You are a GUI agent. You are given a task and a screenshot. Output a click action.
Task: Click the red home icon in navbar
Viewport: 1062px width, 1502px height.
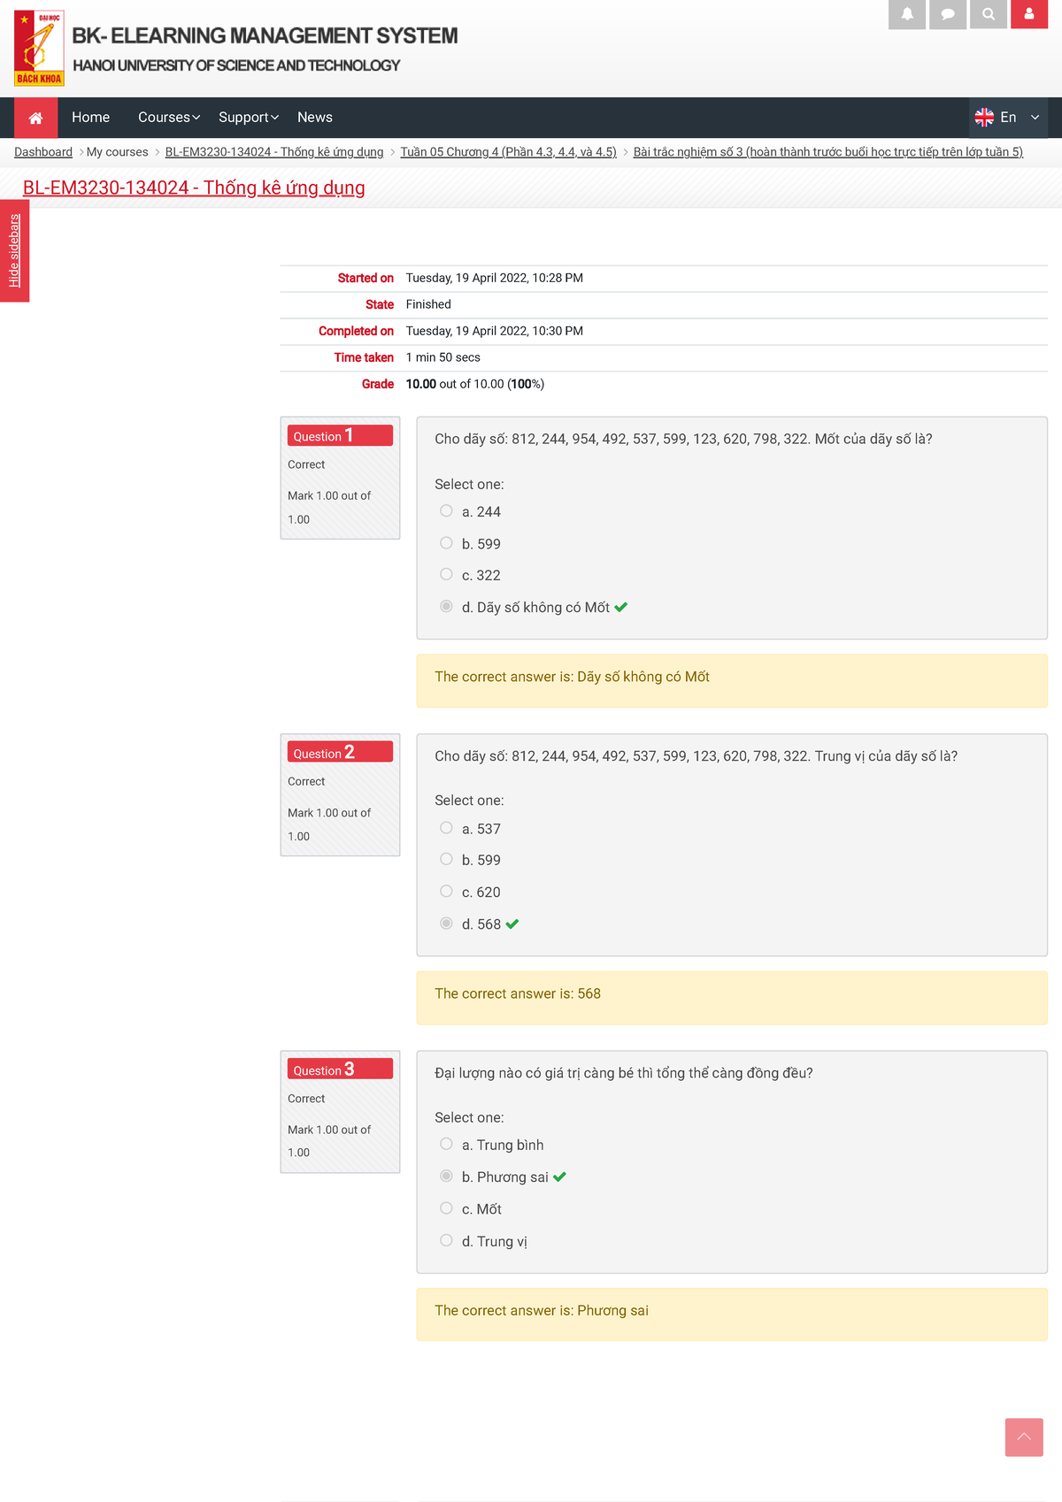(x=36, y=118)
